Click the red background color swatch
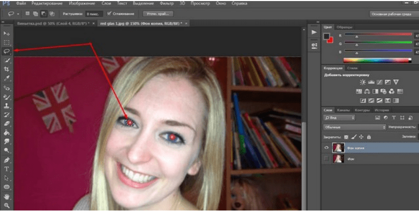Image resolution: width=419 pixels, height=211 pixels. coord(330,40)
